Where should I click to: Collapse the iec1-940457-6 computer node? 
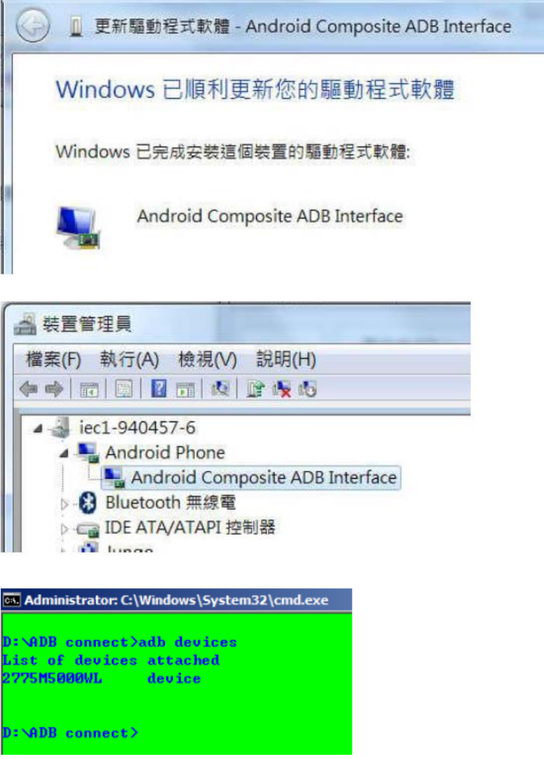click(x=38, y=429)
